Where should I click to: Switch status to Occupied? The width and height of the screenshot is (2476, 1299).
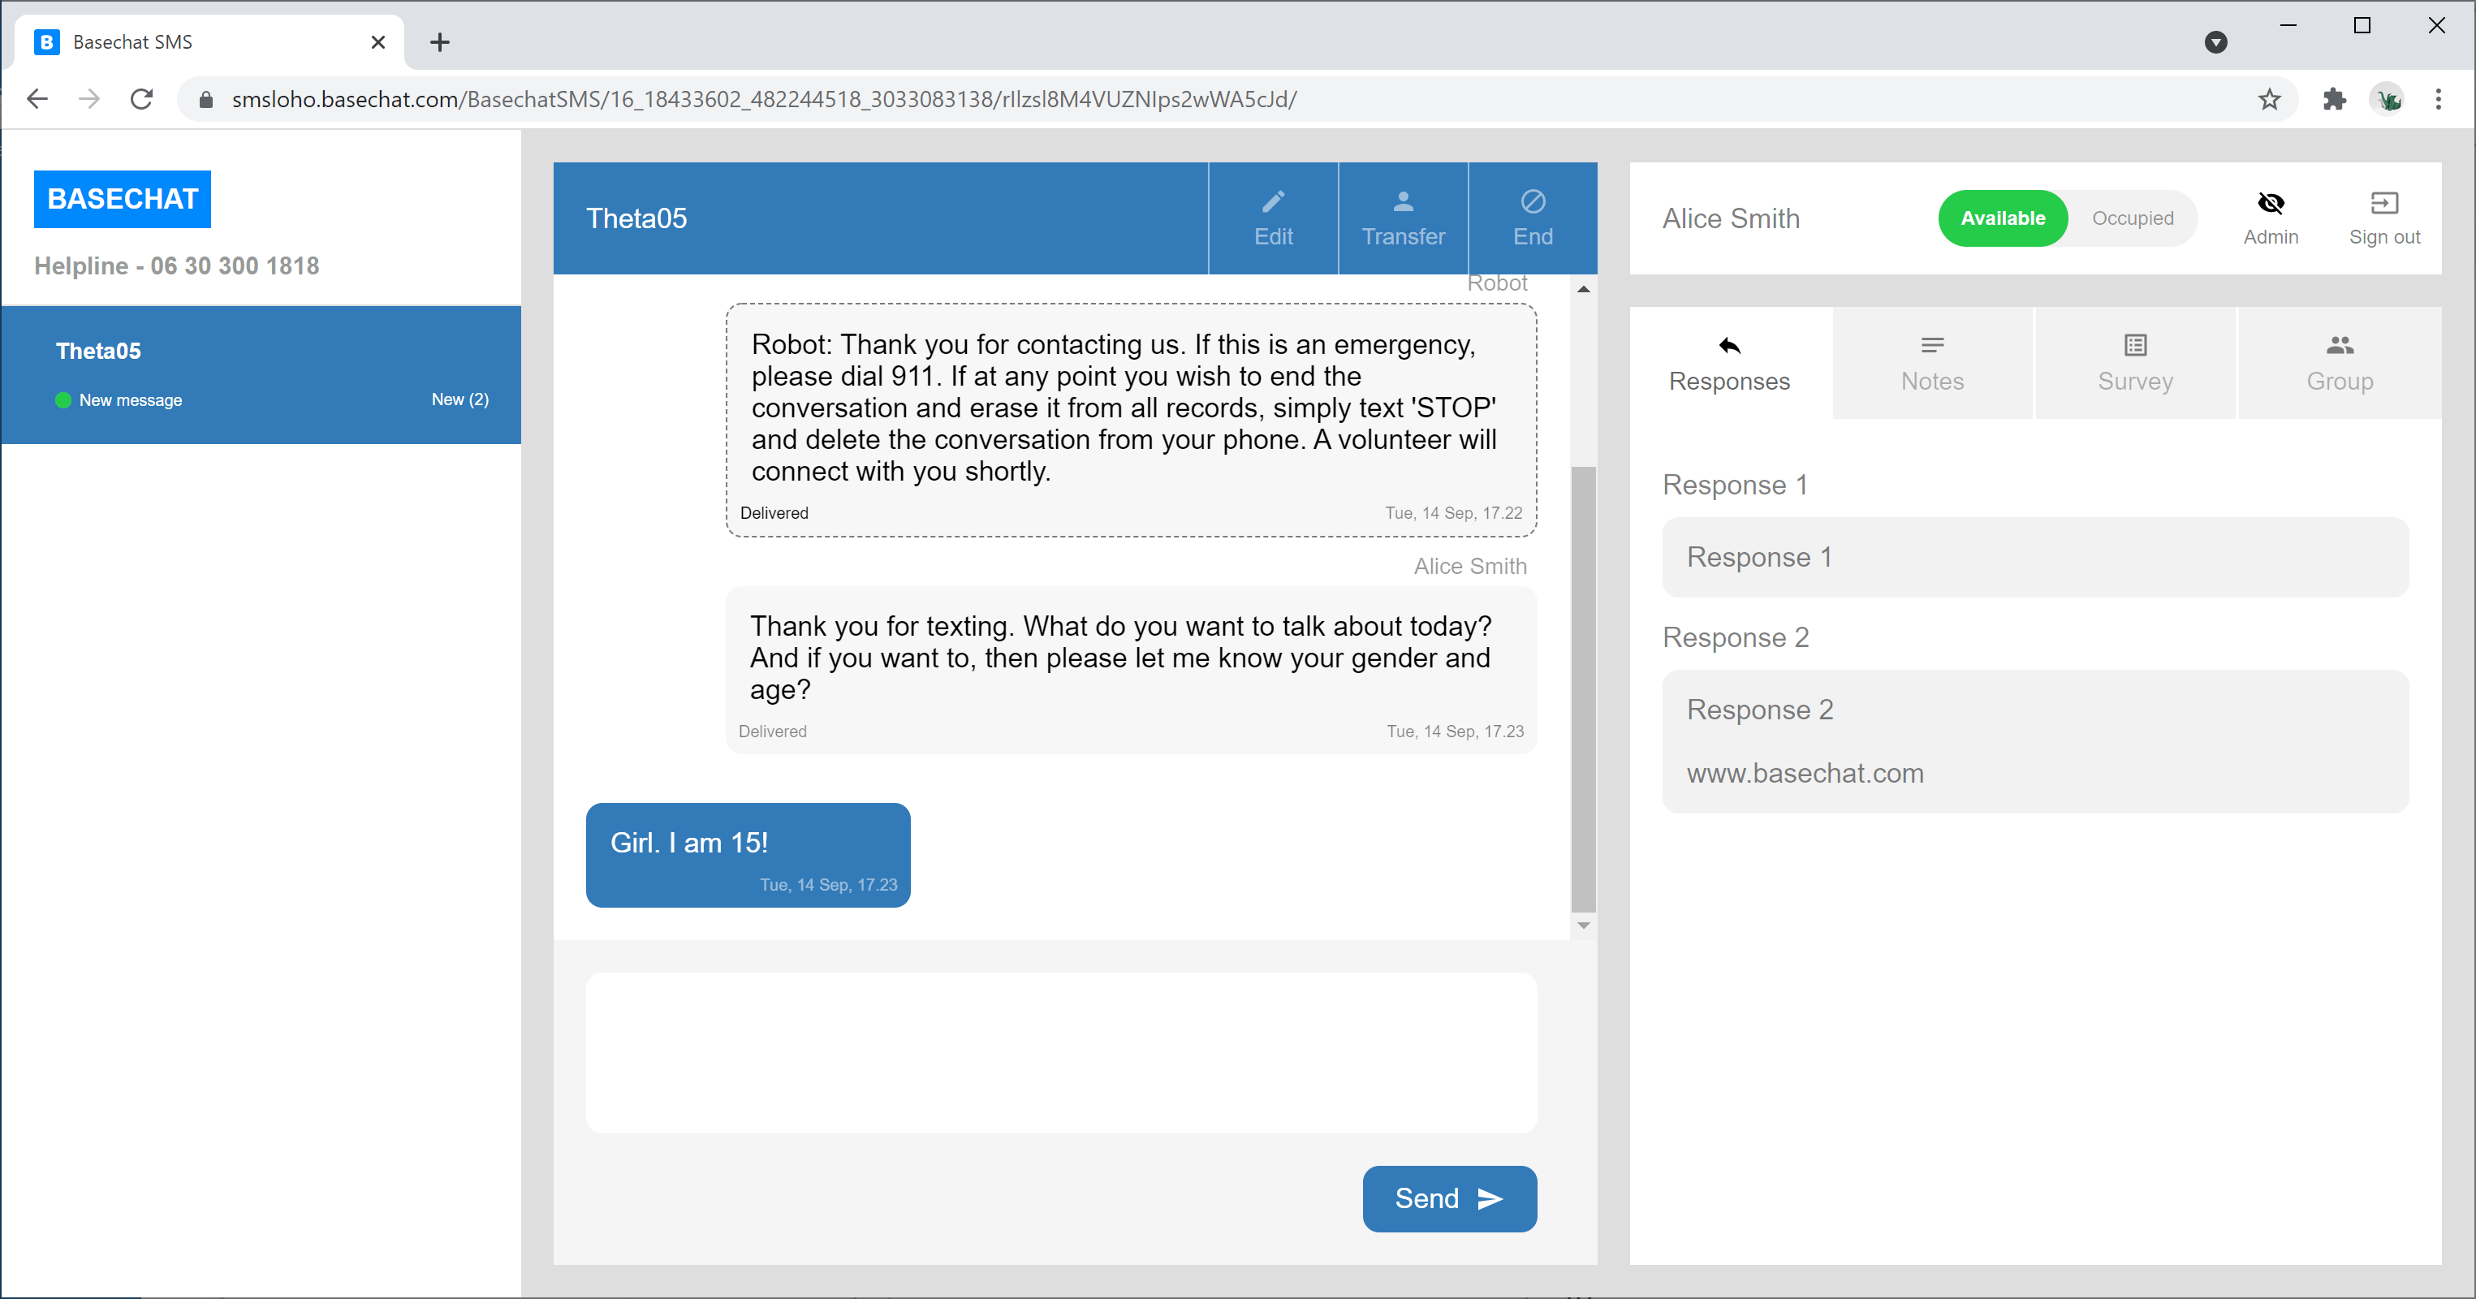click(x=2132, y=218)
